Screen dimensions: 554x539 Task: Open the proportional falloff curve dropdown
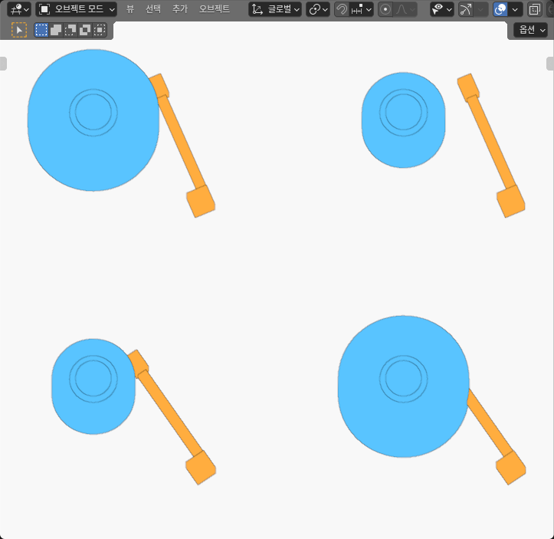[405, 9]
